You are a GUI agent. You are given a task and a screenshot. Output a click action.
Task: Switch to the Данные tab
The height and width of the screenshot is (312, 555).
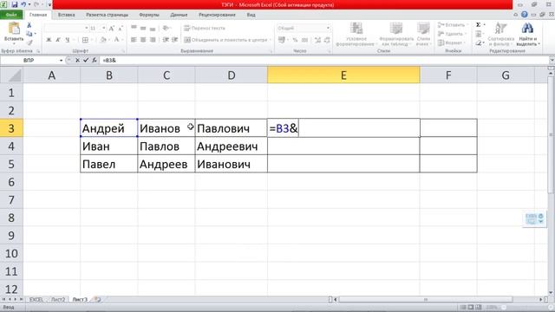pyautogui.click(x=179, y=15)
